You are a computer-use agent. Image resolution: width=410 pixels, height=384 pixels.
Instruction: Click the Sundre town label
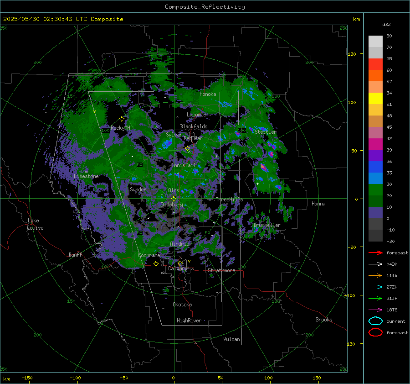138,189
